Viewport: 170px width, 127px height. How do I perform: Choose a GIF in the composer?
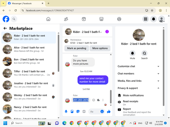tap(84, 111)
